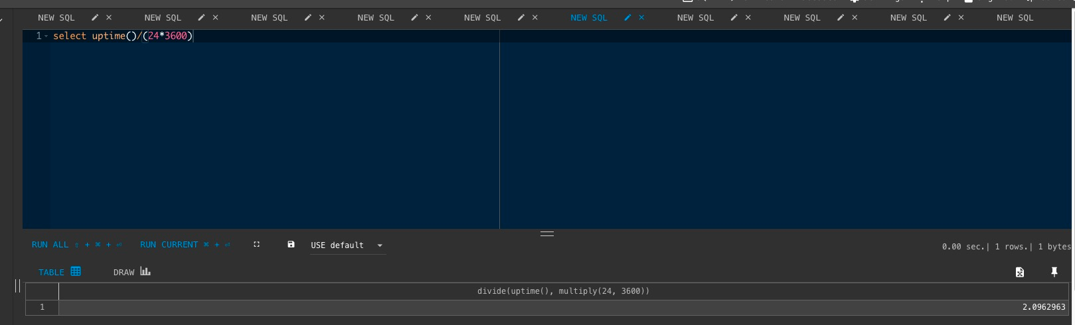Screen dimensions: 1075x325
Task: Open the last NEW SQL tab without icons
Action: point(1015,18)
